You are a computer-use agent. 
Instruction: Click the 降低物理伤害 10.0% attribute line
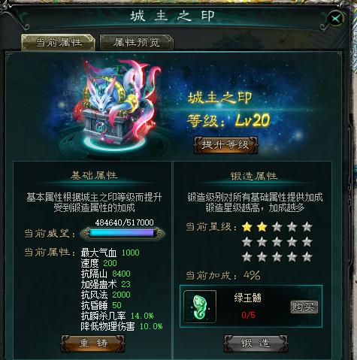122,326
